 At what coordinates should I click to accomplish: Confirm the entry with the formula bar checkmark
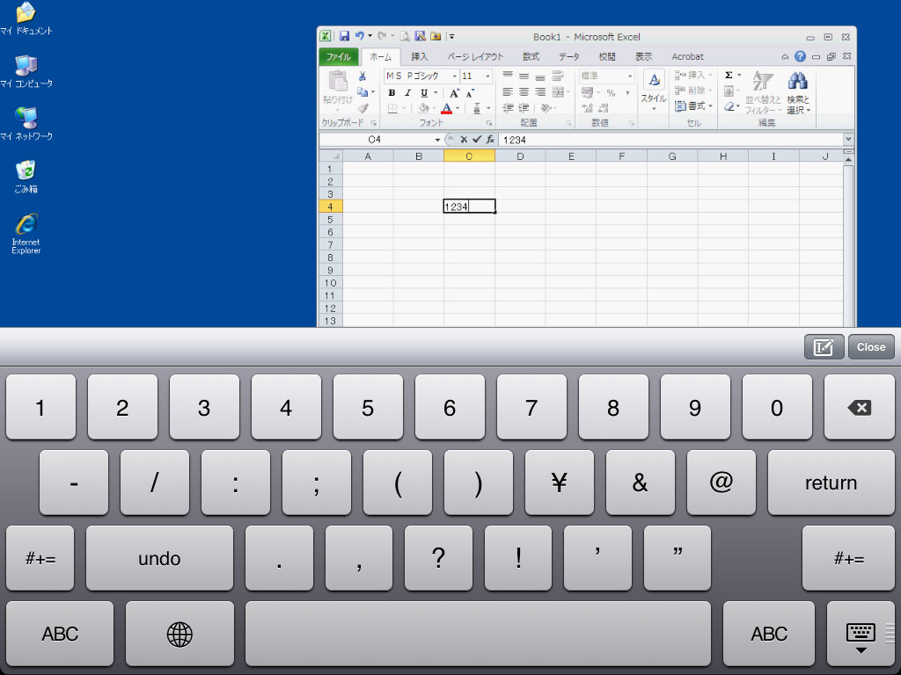click(476, 140)
